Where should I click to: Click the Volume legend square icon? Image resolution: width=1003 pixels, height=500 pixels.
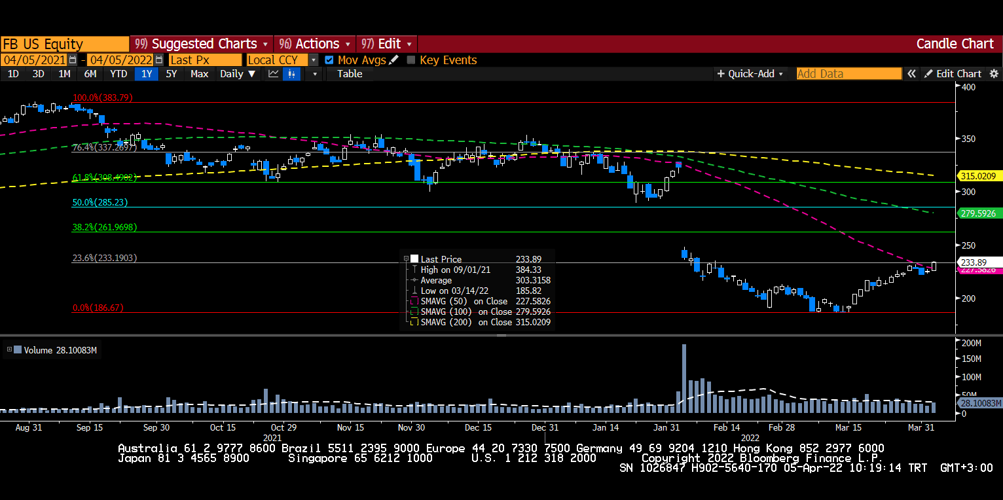(x=17, y=350)
